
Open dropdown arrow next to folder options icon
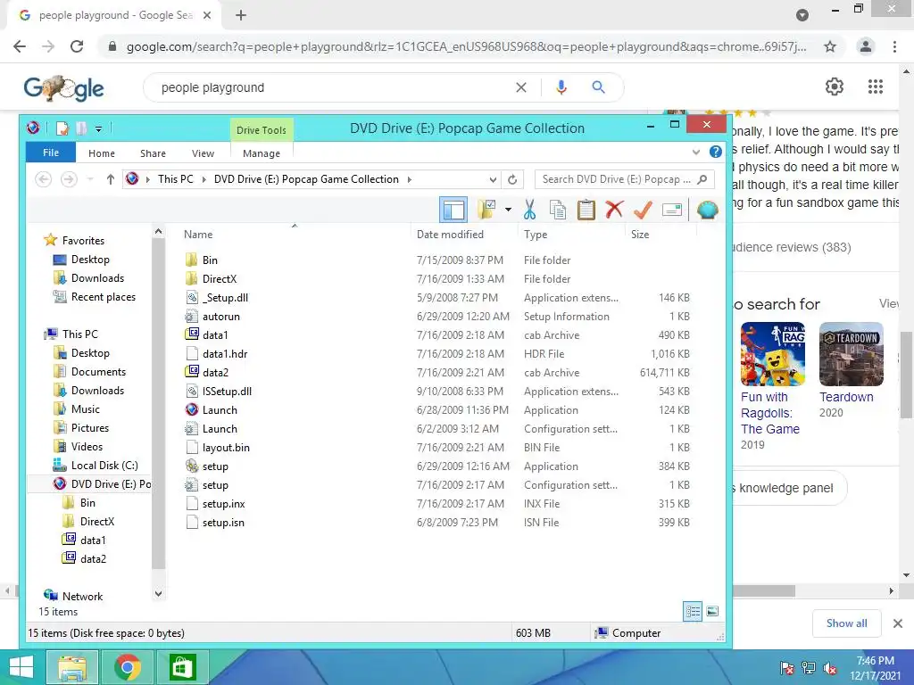(508, 210)
